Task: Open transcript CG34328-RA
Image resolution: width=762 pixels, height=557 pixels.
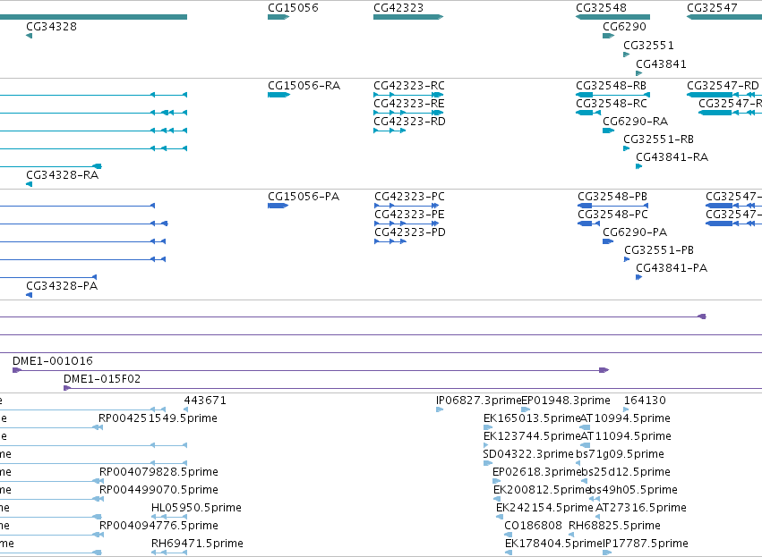Action: (x=63, y=175)
